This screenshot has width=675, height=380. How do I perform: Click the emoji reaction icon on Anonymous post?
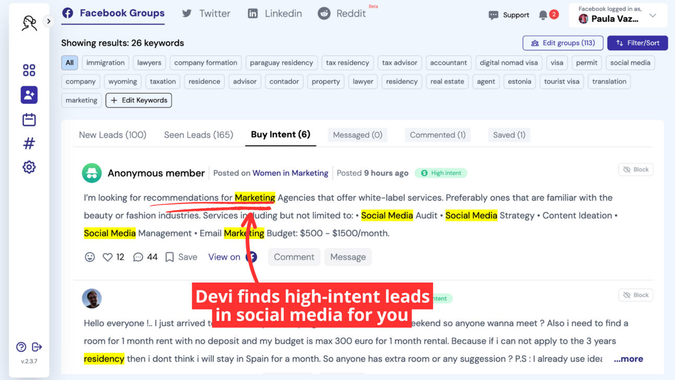tap(90, 257)
